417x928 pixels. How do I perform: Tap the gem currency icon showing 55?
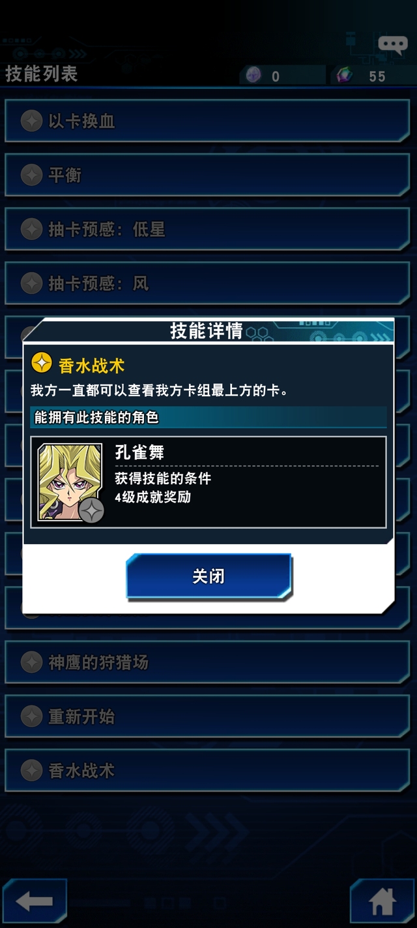point(344,76)
